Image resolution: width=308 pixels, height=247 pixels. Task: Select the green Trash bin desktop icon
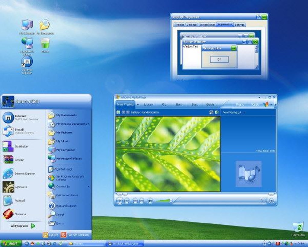45,45
